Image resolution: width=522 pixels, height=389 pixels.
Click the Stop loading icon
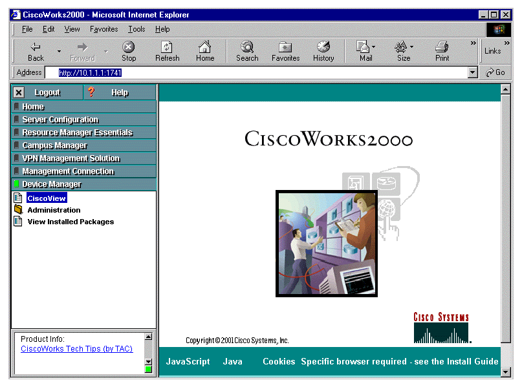129,47
